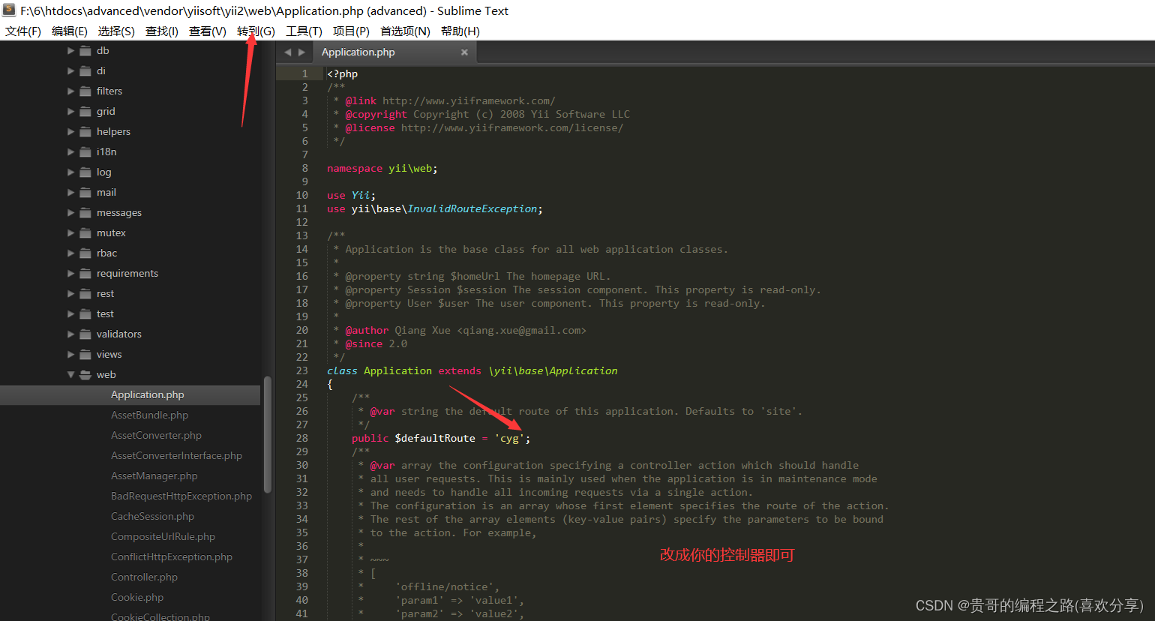Click line number 28 in gutter
Screen dimensions: 1155x621
coord(301,438)
